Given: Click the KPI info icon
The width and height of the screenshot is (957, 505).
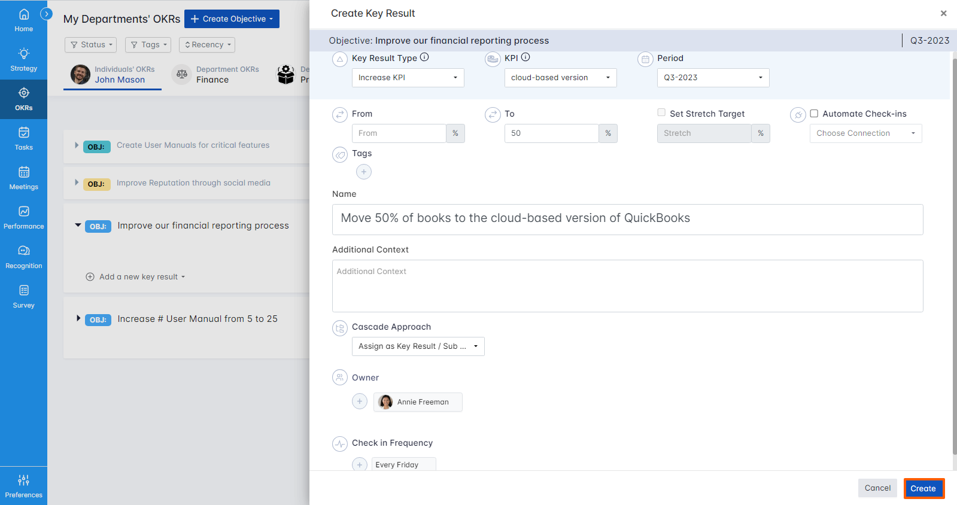Looking at the screenshot, I should tap(525, 57).
